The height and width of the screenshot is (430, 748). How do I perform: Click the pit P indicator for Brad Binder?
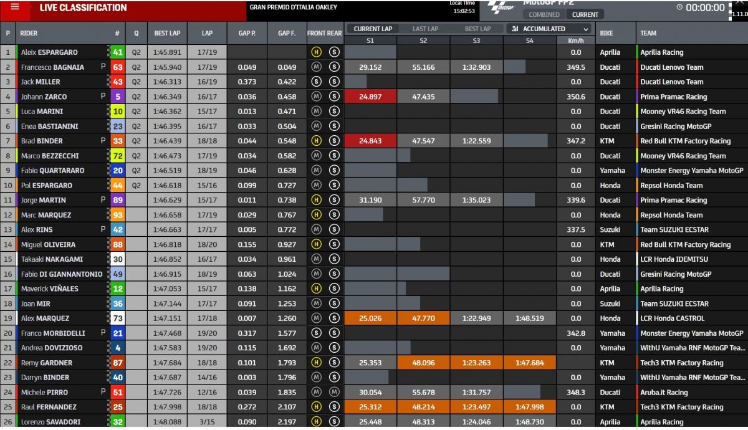coord(103,141)
